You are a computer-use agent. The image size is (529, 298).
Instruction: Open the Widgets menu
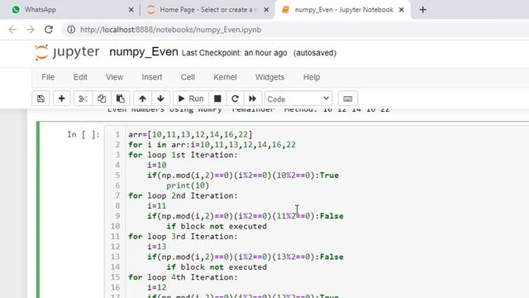(270, 77)
